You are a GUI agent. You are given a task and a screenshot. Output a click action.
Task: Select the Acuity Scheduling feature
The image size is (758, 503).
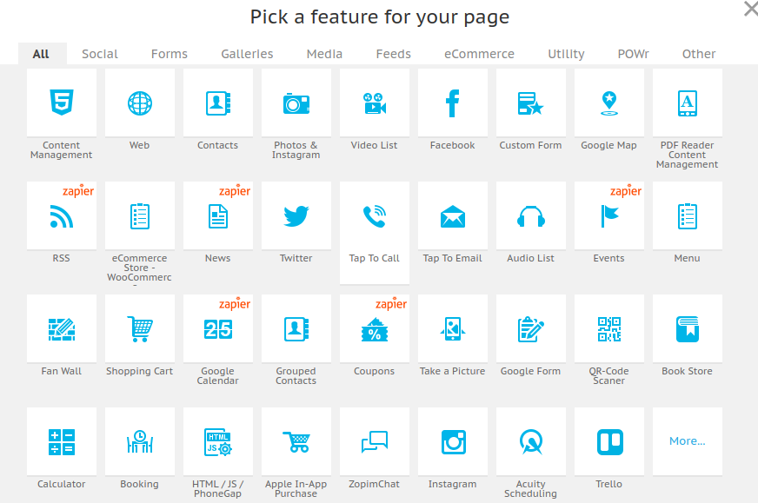[530, 440]
